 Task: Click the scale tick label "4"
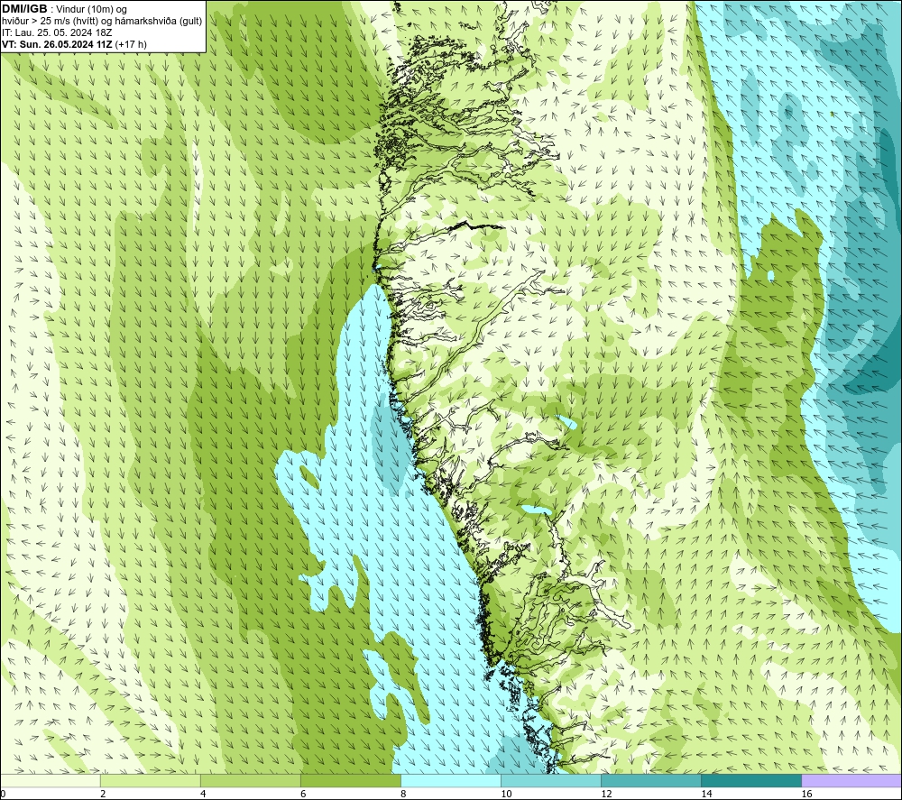pos(203,795)
